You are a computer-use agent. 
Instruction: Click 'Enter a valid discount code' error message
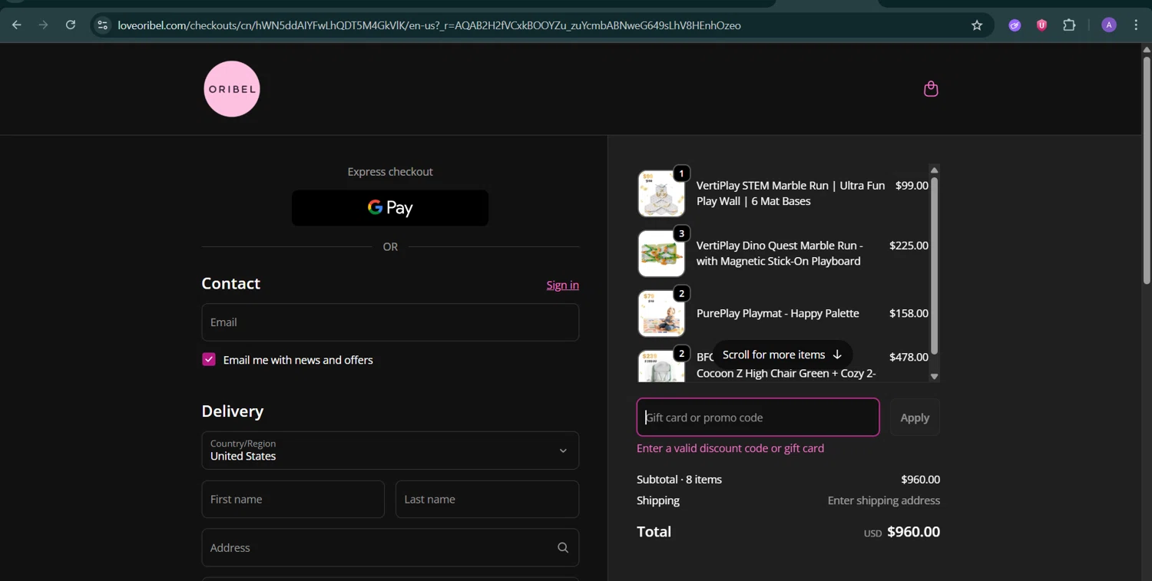(x=730, y=448)
